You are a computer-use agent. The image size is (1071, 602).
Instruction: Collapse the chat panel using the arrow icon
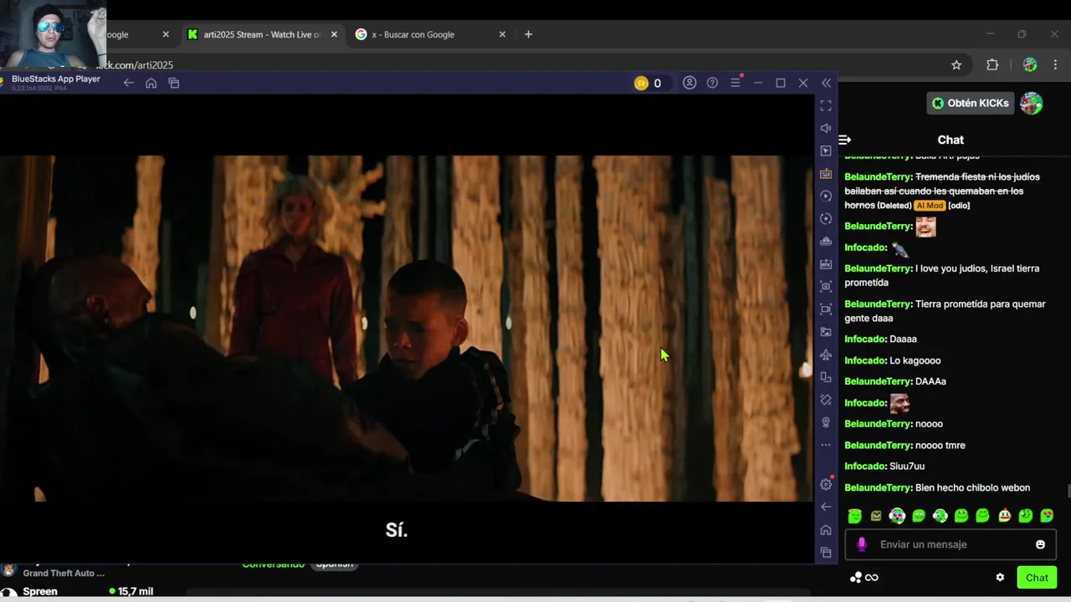pyautogui.click(x=845, y=140)
